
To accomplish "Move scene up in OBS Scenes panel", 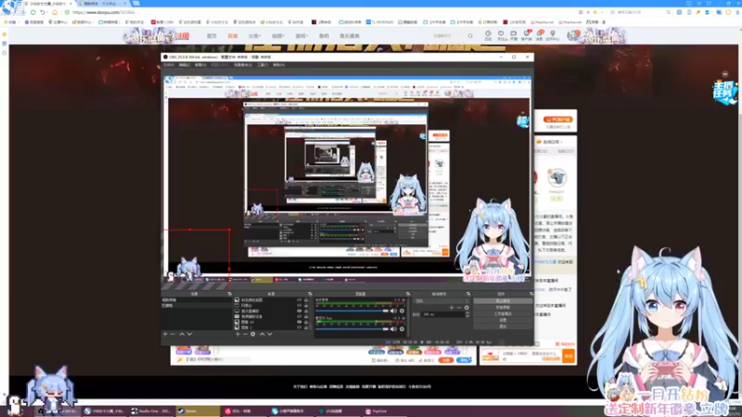I will 182,335.
